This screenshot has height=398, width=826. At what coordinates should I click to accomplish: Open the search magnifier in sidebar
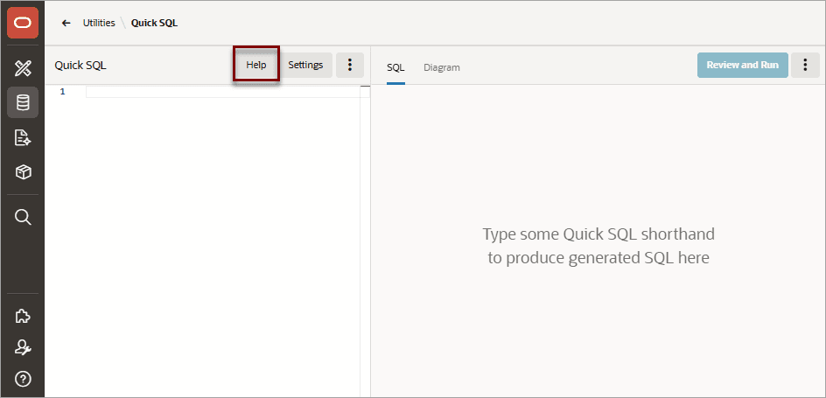pyautogui.click(x=23, y=217)
